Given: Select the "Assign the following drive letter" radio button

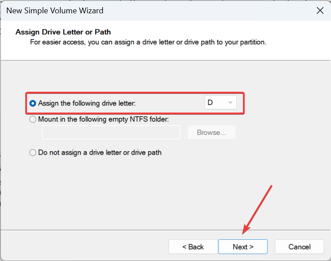Looking at the screenshot, I should tap(33, 103).
